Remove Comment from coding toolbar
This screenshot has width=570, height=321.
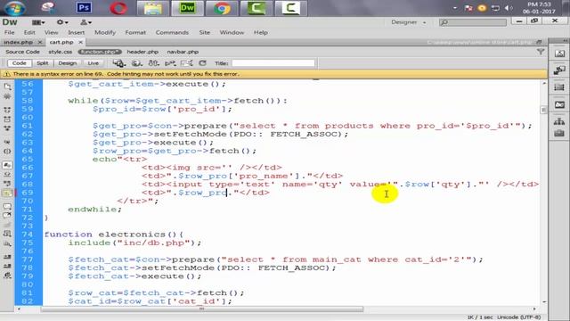(7, 215)
